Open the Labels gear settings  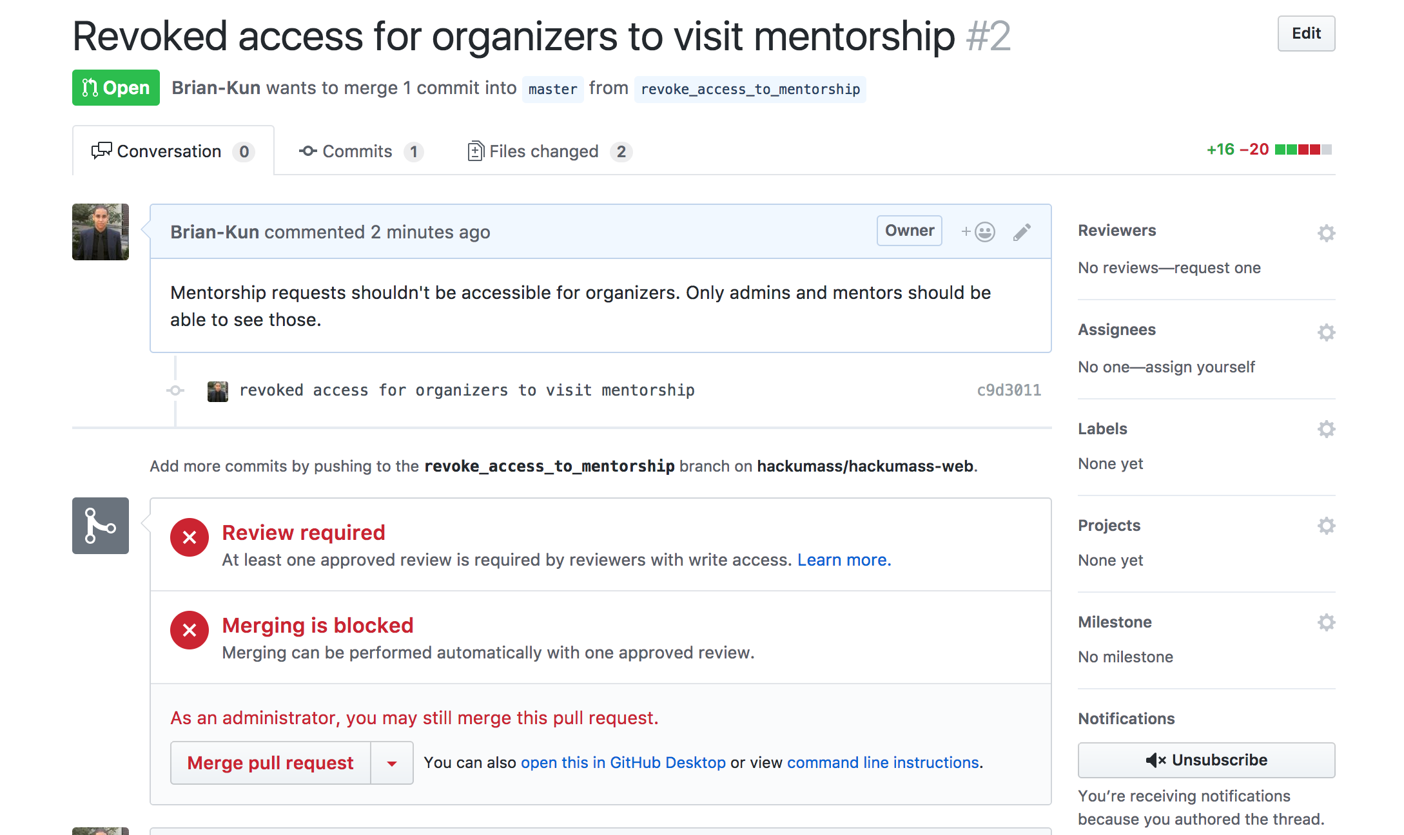1326,428
